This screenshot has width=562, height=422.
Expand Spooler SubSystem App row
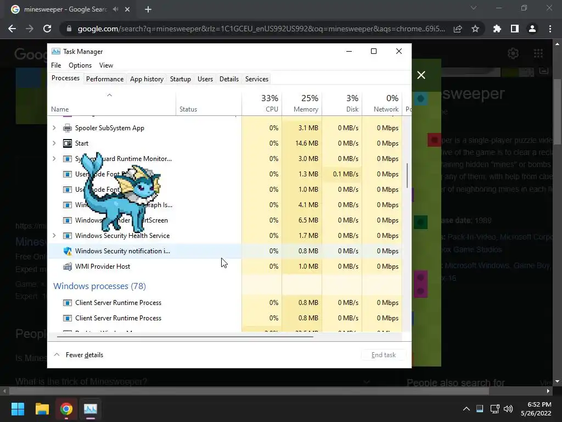(x=54, y=127)
